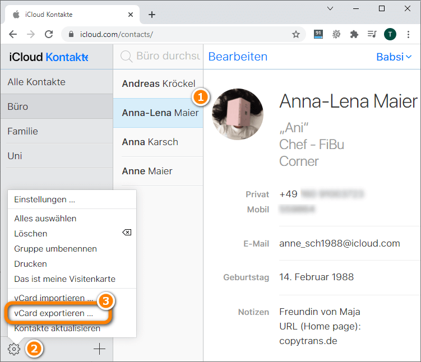The image size is (421, 362).
Task: Reload the iCloud contacts page
Action: point(49,34)
